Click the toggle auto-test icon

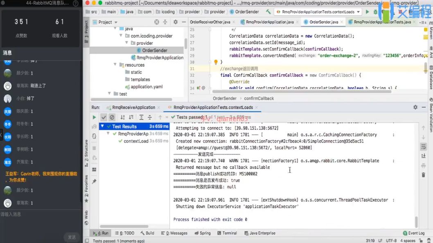[94, 136]
